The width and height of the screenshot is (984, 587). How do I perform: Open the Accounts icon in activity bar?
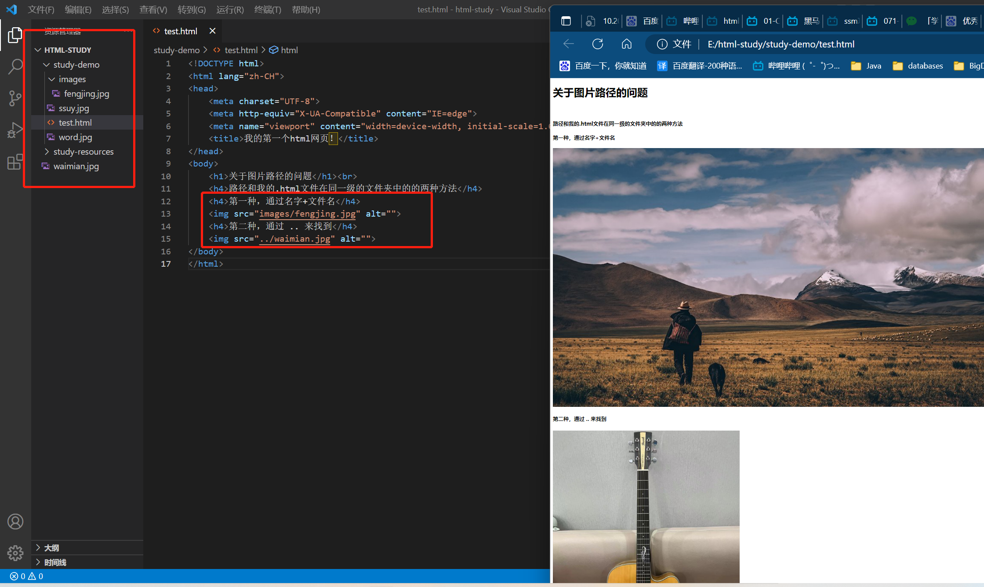15,522
